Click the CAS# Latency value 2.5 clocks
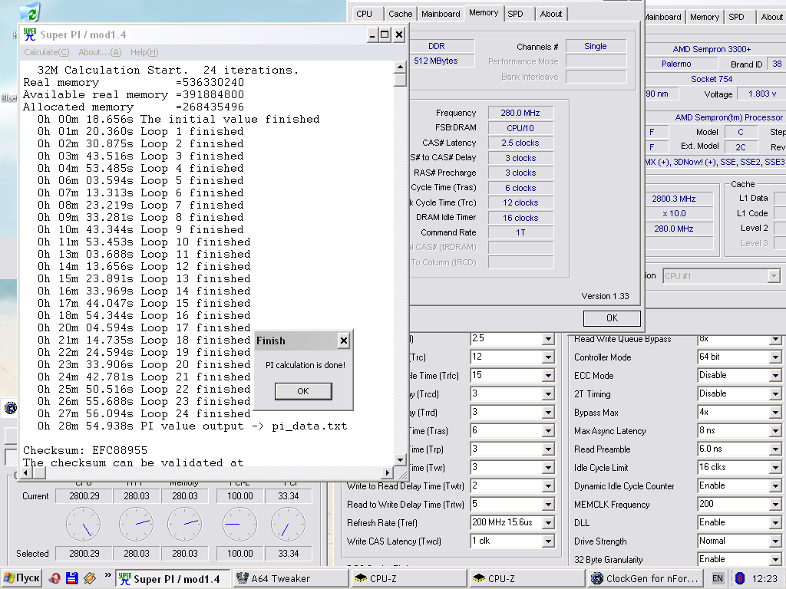Screen dimensions: 786x589 [520, 143]
